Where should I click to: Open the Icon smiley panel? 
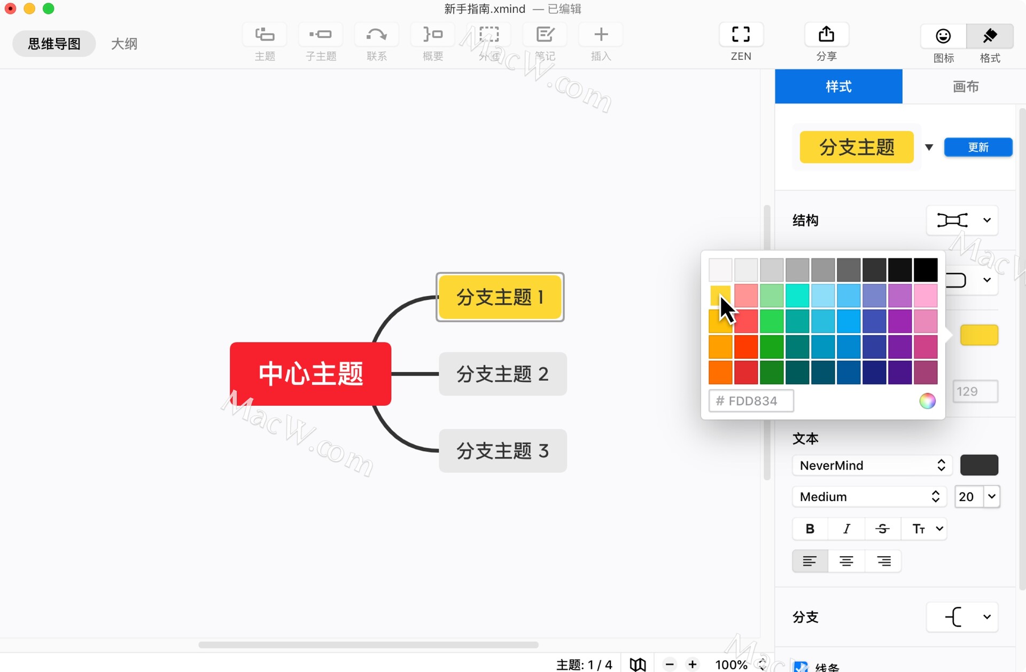943,36
